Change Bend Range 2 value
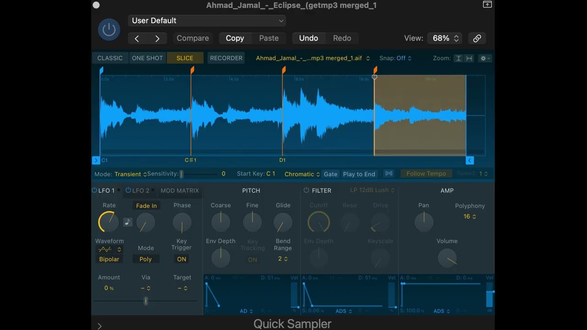 tap(283, 259)
